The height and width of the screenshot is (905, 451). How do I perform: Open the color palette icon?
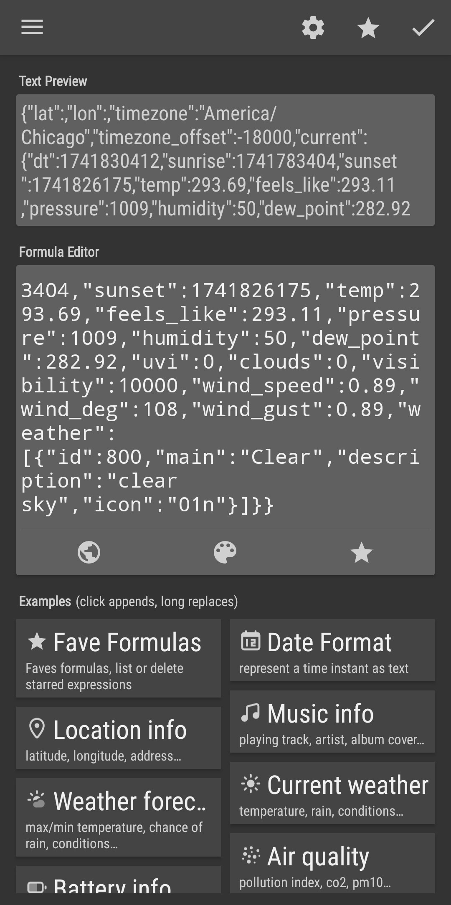pos(225,552)
